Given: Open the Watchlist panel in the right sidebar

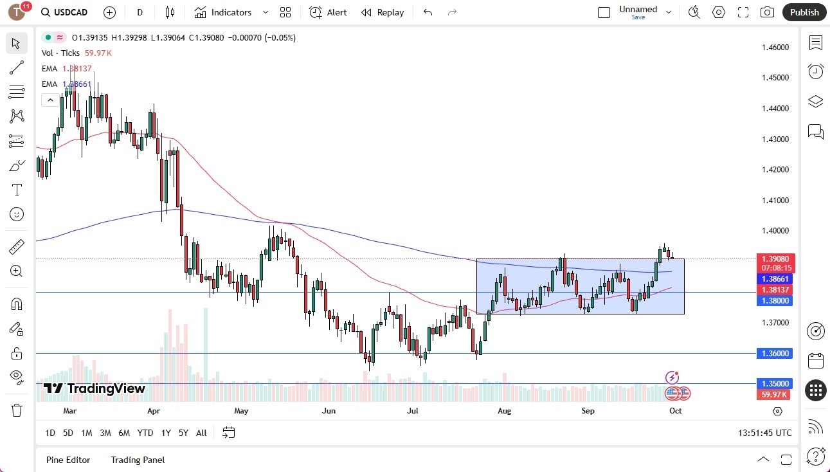Looking at the screenshot, I should click(815, 43).
